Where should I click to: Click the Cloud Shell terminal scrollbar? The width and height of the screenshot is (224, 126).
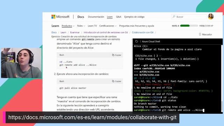coord(222,106)
